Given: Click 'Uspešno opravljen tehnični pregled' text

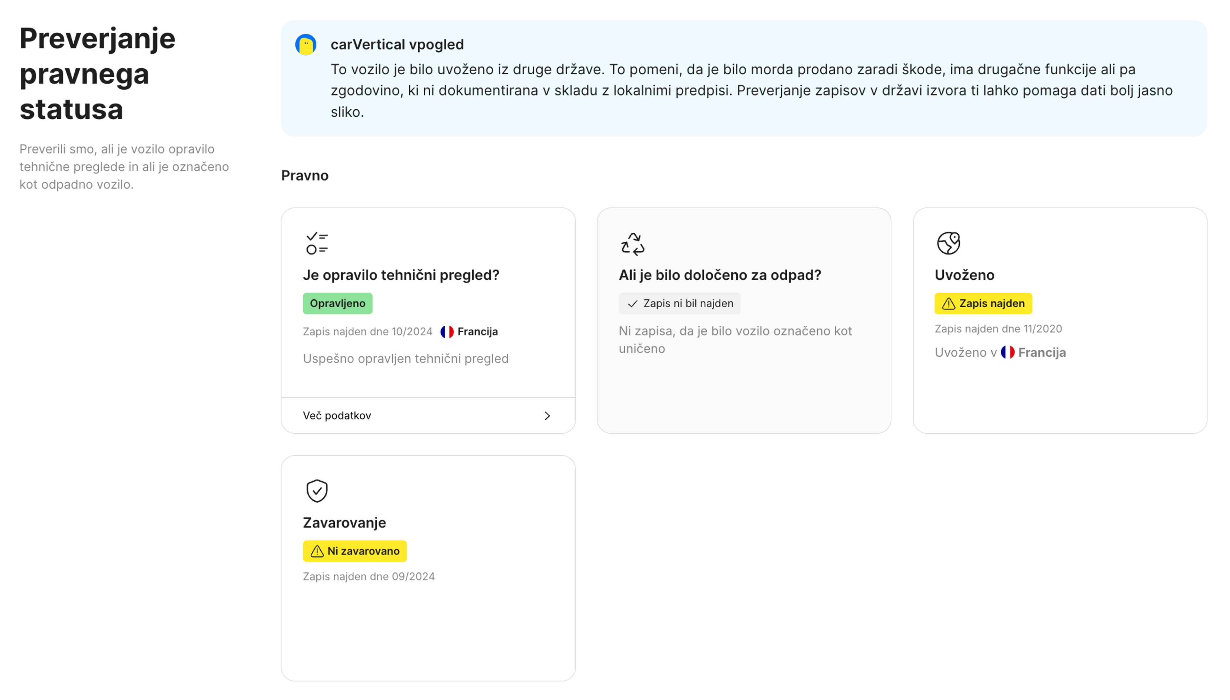Looking at the screenshot, I should (406, 359).
